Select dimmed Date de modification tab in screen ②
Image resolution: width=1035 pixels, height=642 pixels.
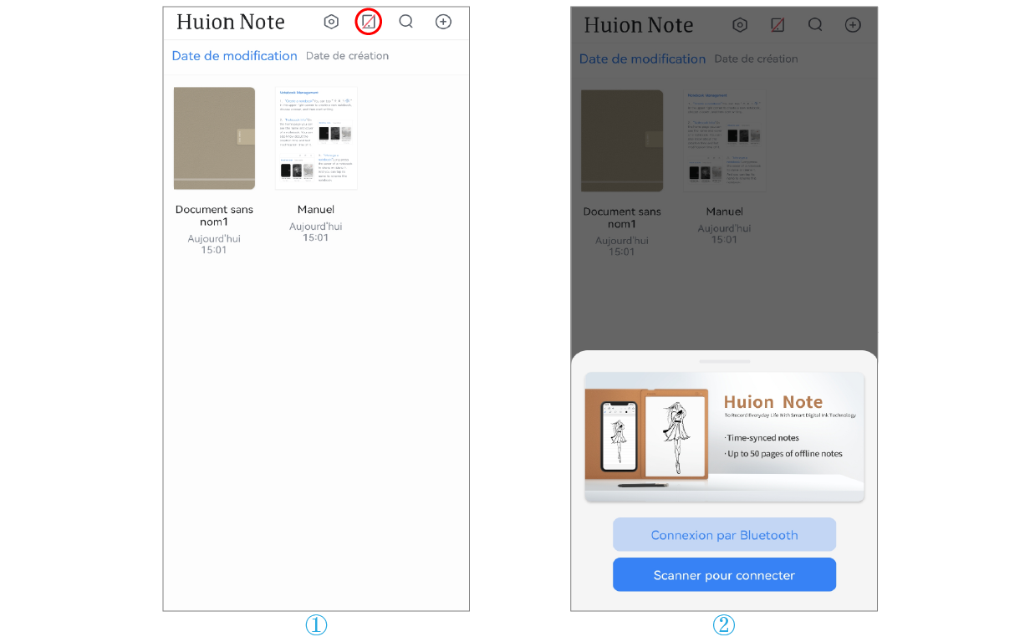coord(642,59)
